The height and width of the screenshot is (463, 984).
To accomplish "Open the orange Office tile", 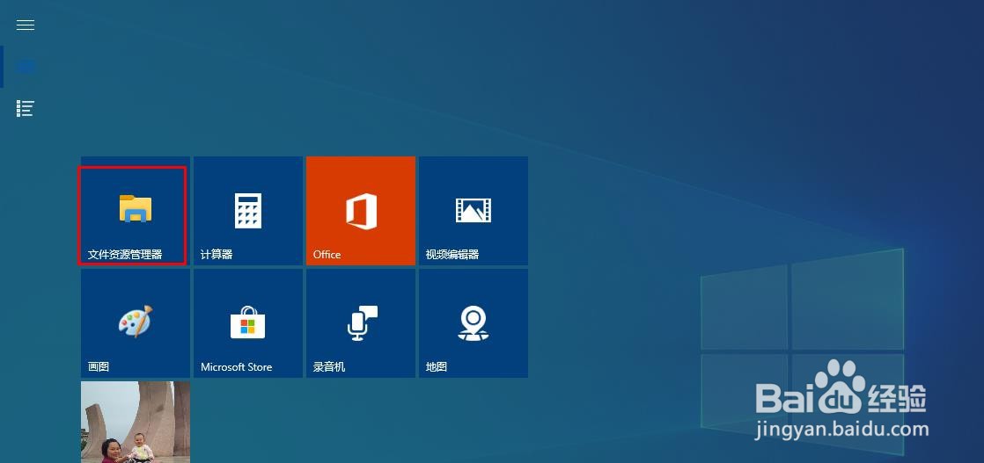I will (361, 211).
